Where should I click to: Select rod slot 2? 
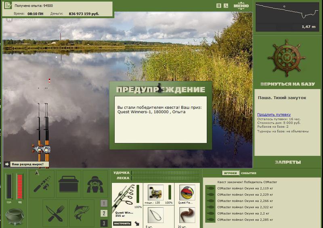[104, 213]
